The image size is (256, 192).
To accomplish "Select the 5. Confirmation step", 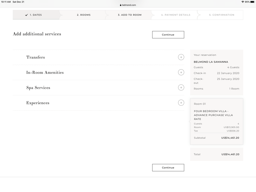I will pyautogui.click(x=222, y=15).
